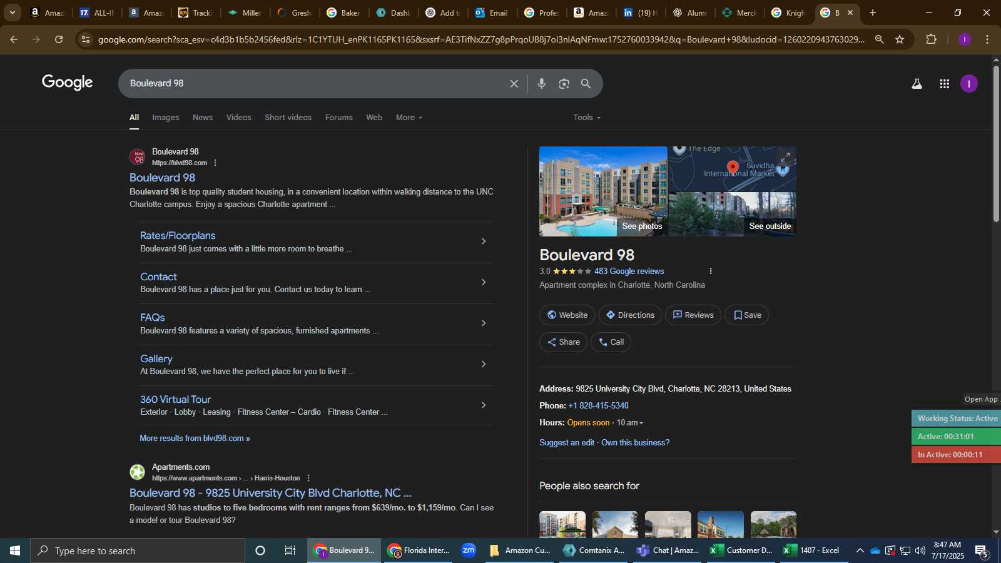Open the See photos thumbnail
1001x563 pixels.
tap(603, 191)
